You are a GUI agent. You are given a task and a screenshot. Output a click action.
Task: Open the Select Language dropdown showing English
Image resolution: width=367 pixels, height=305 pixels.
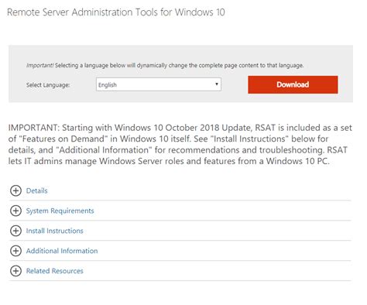[159, 84]
